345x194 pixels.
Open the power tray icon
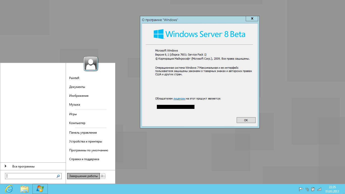(313, 189)
